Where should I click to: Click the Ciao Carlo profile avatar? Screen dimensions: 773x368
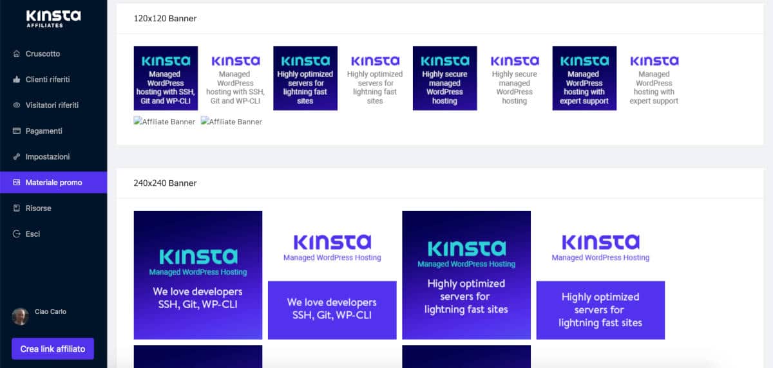[21, 315]
